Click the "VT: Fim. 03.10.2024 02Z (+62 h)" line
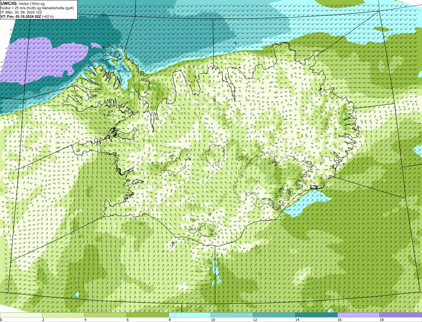This screenshot has width=422, height=322. (x=27, y=16)
